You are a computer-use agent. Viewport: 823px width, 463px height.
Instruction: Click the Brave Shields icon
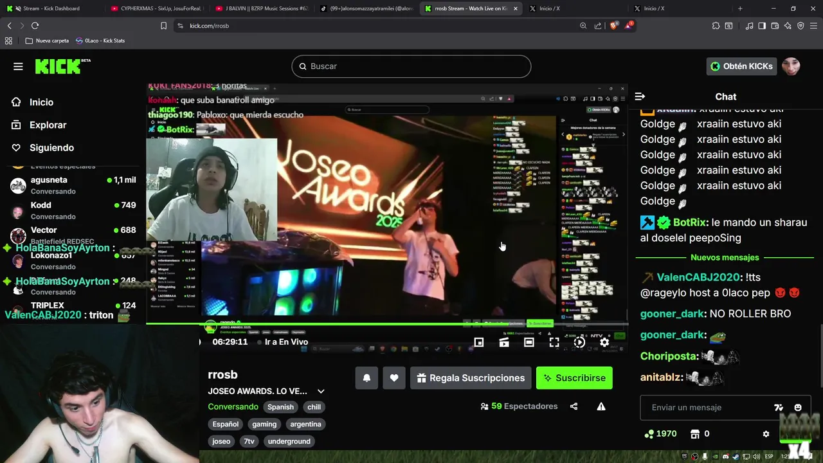[x=613, y=26]
